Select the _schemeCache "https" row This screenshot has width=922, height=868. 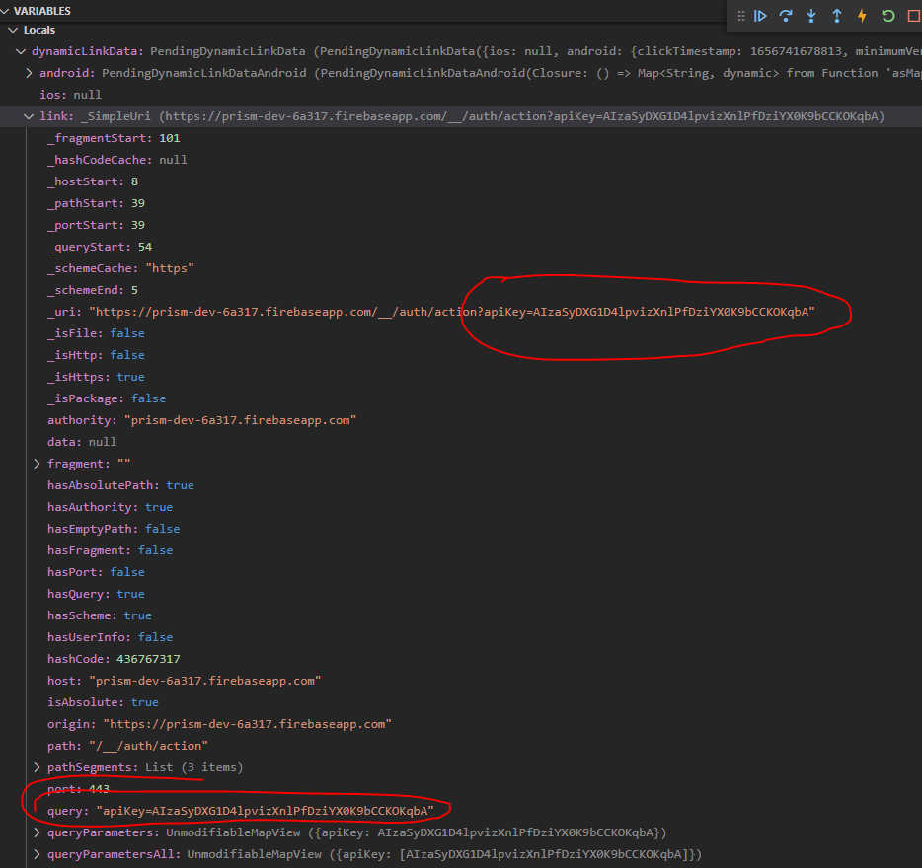tap(461, 268)
